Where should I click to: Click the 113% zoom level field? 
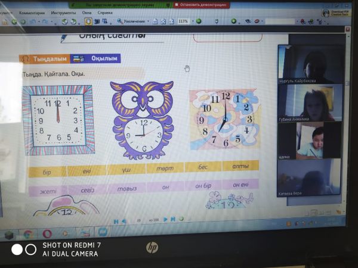[182, 21]
